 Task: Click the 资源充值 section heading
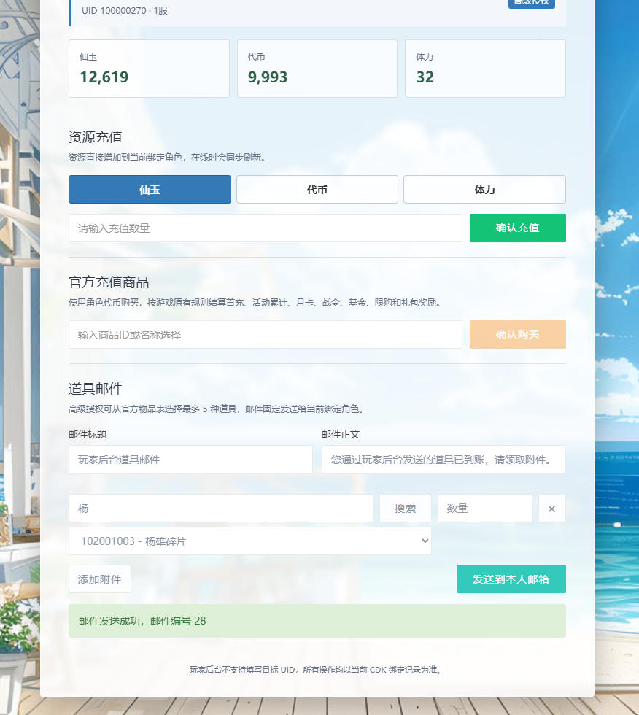pyautogui.click(x=96, y=137)
